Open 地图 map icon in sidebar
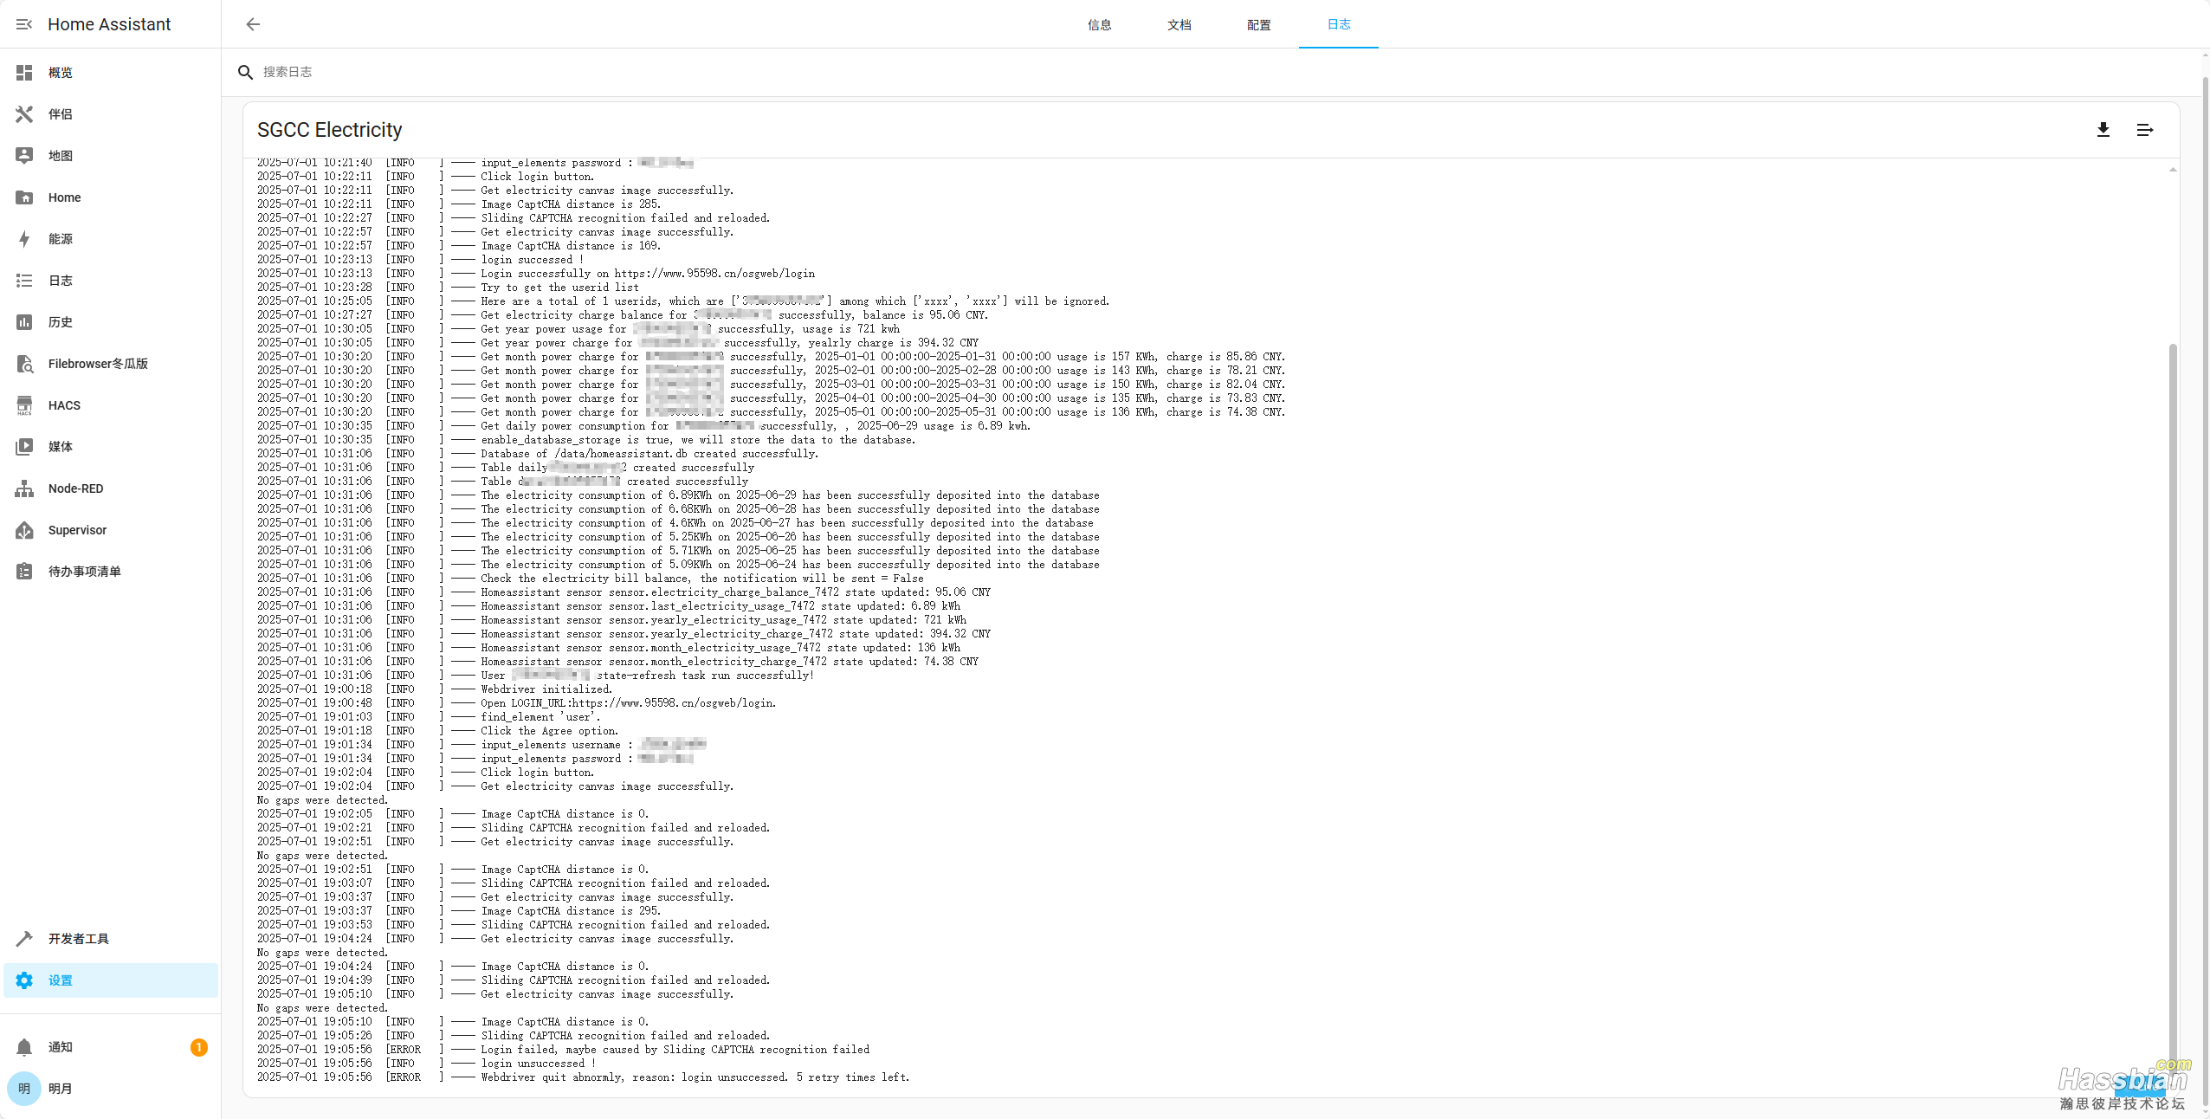The image size is (2210, 1119). coord(24,156)
